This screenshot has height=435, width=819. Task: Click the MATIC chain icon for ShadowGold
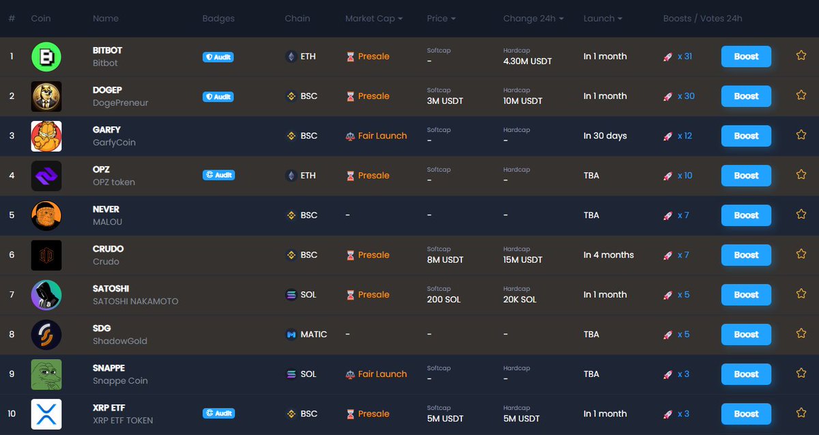(291, 334)
